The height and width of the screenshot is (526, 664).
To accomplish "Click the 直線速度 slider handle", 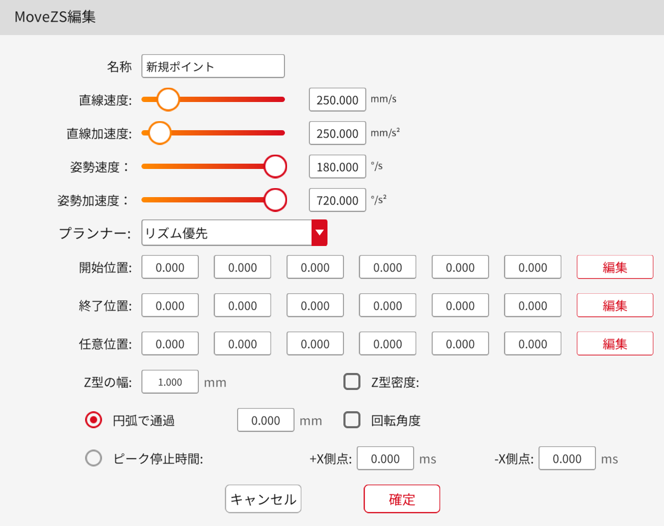I will coord(168,99).
